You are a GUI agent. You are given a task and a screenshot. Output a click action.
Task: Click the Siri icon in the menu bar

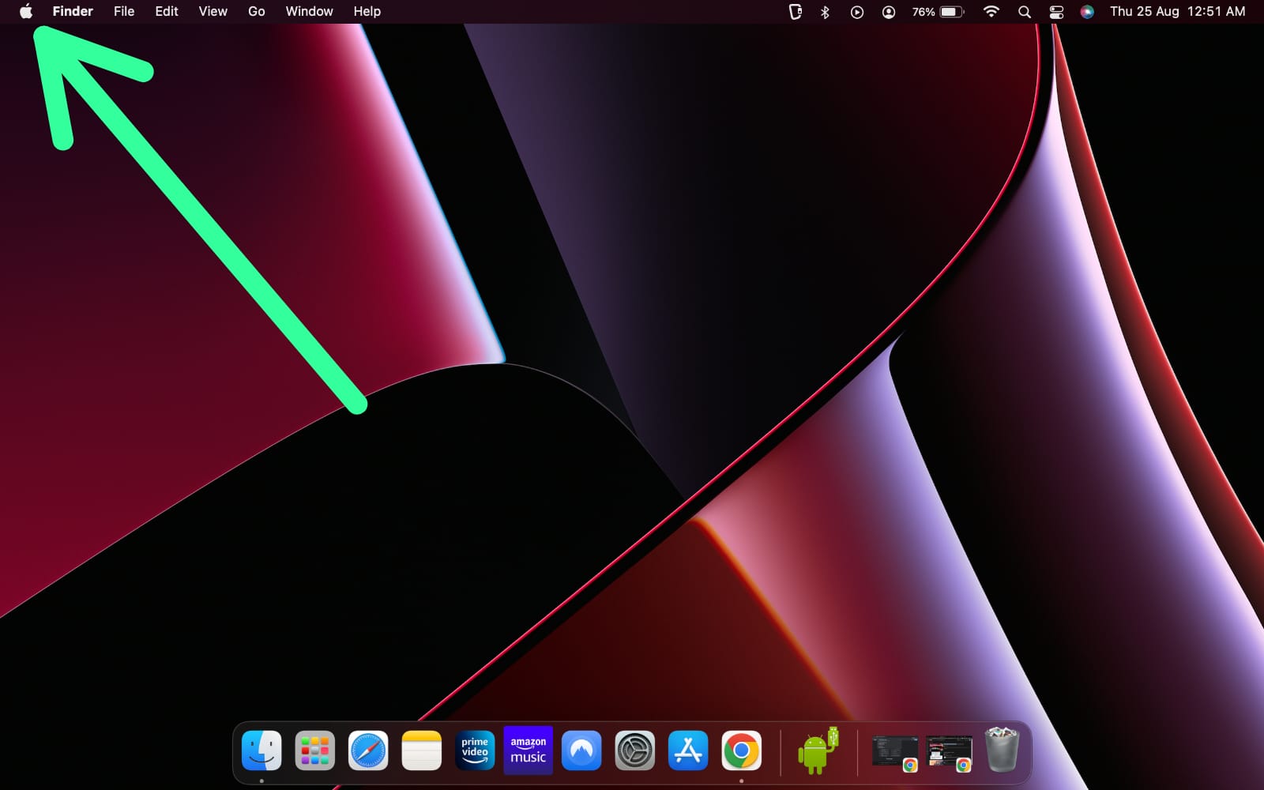click(x=1085, y=12)
